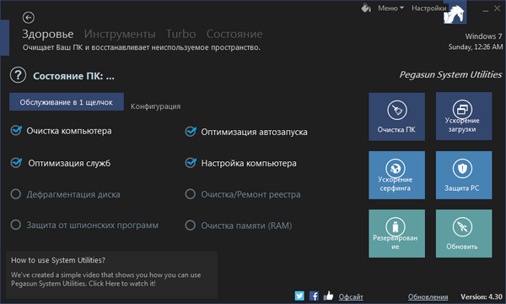Close the Pegasun window
Screen dimensions: 506x304
tap(497, 8)
